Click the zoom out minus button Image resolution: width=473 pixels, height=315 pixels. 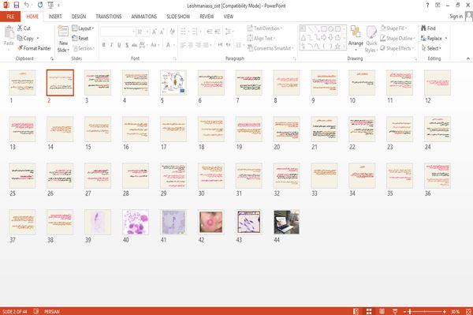tap(404, 311)
